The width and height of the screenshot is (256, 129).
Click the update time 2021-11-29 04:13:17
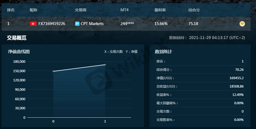209,38
